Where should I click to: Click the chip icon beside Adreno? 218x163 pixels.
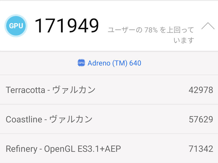pyautogui.click(x=81, y=63)
